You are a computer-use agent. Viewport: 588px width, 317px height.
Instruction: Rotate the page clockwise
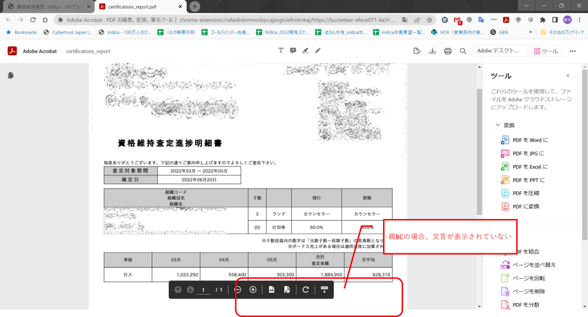[305, 289]
